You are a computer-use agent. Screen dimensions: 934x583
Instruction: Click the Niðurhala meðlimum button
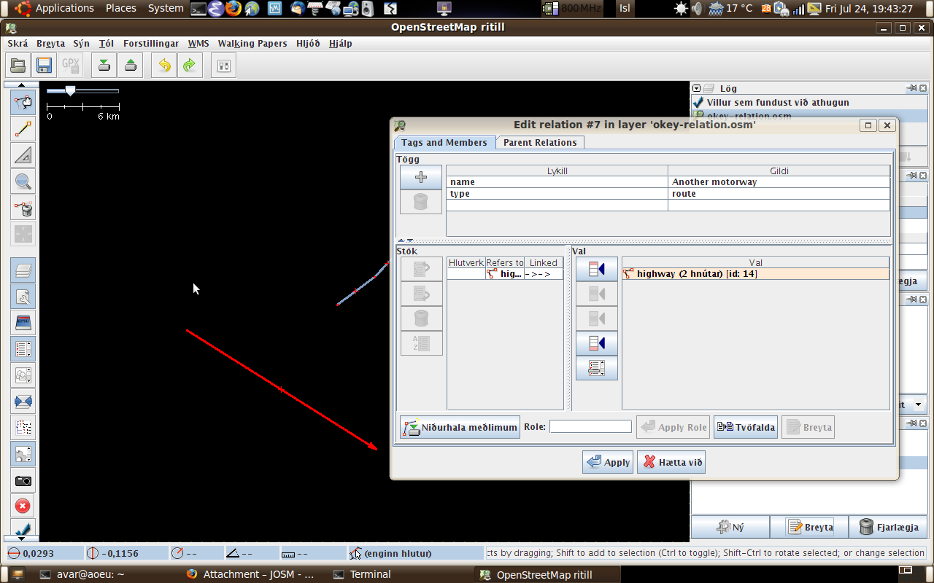coord(460,427)
